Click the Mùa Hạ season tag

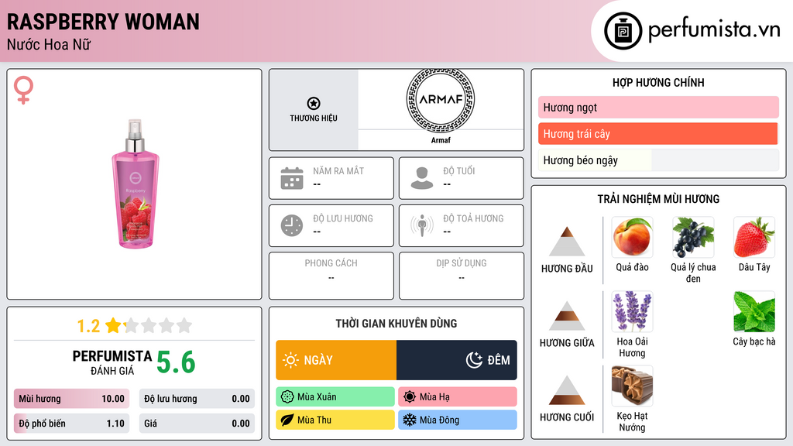457,397
